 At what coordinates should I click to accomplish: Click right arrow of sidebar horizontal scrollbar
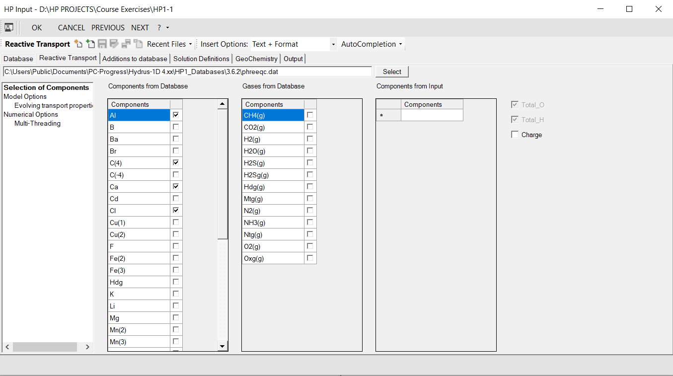87,347
